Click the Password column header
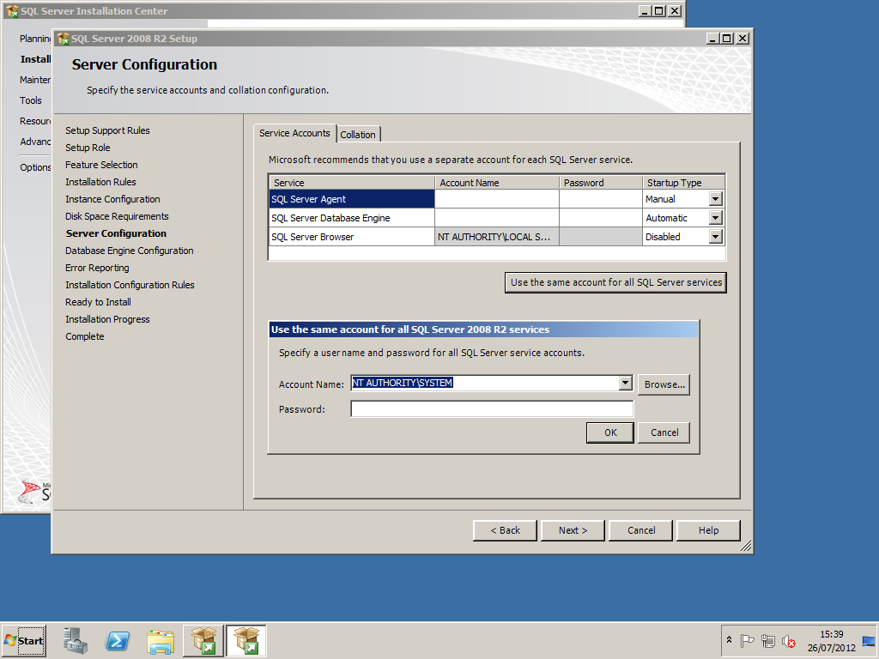Screen dimensions: 879x659 pyautogui.click(x=600, y=183)
